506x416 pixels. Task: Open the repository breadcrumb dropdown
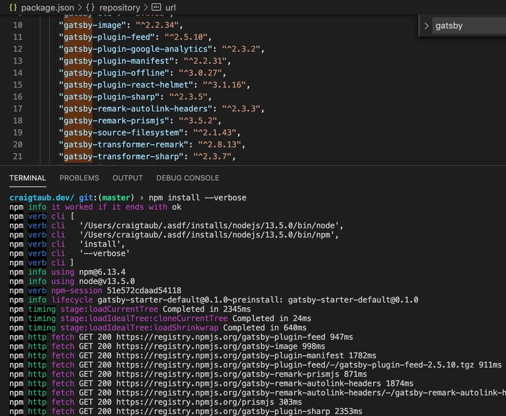[120, 8]
